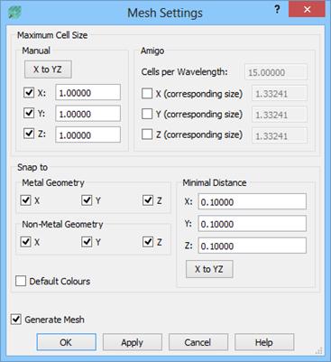Click the Cancel button

coord(198,342)
